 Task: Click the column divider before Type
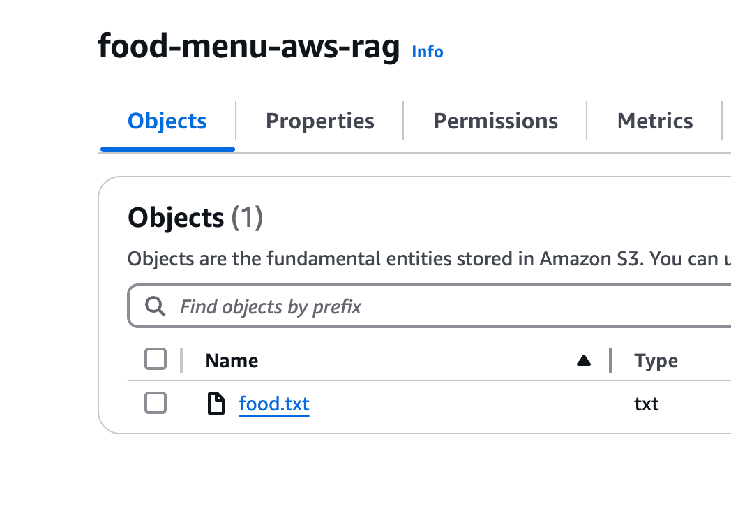pyautogui.click(x=610, y=361)
